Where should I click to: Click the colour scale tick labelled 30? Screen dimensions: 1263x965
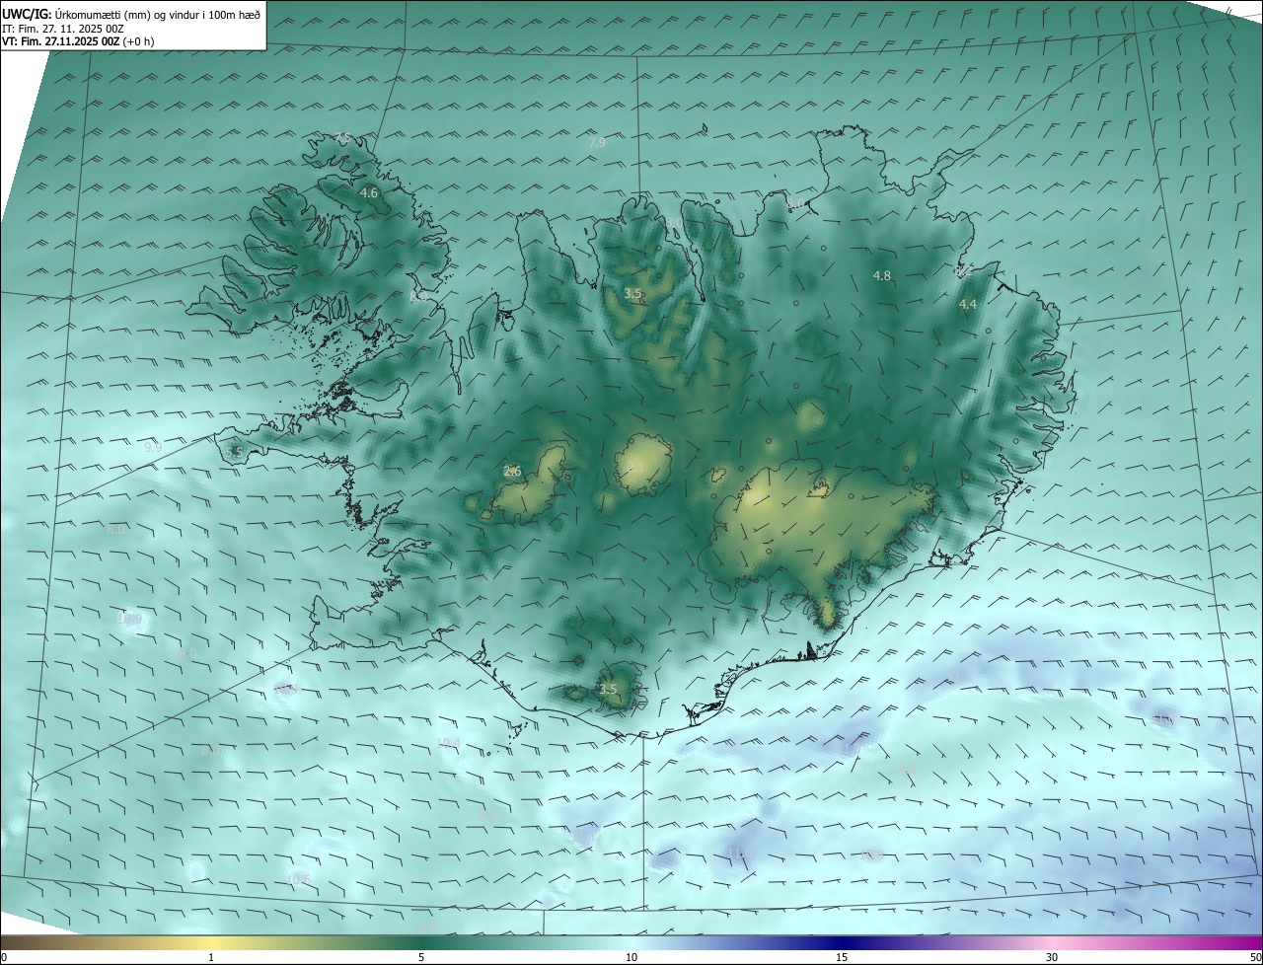pyautogui.click(x=1052, y=957)
